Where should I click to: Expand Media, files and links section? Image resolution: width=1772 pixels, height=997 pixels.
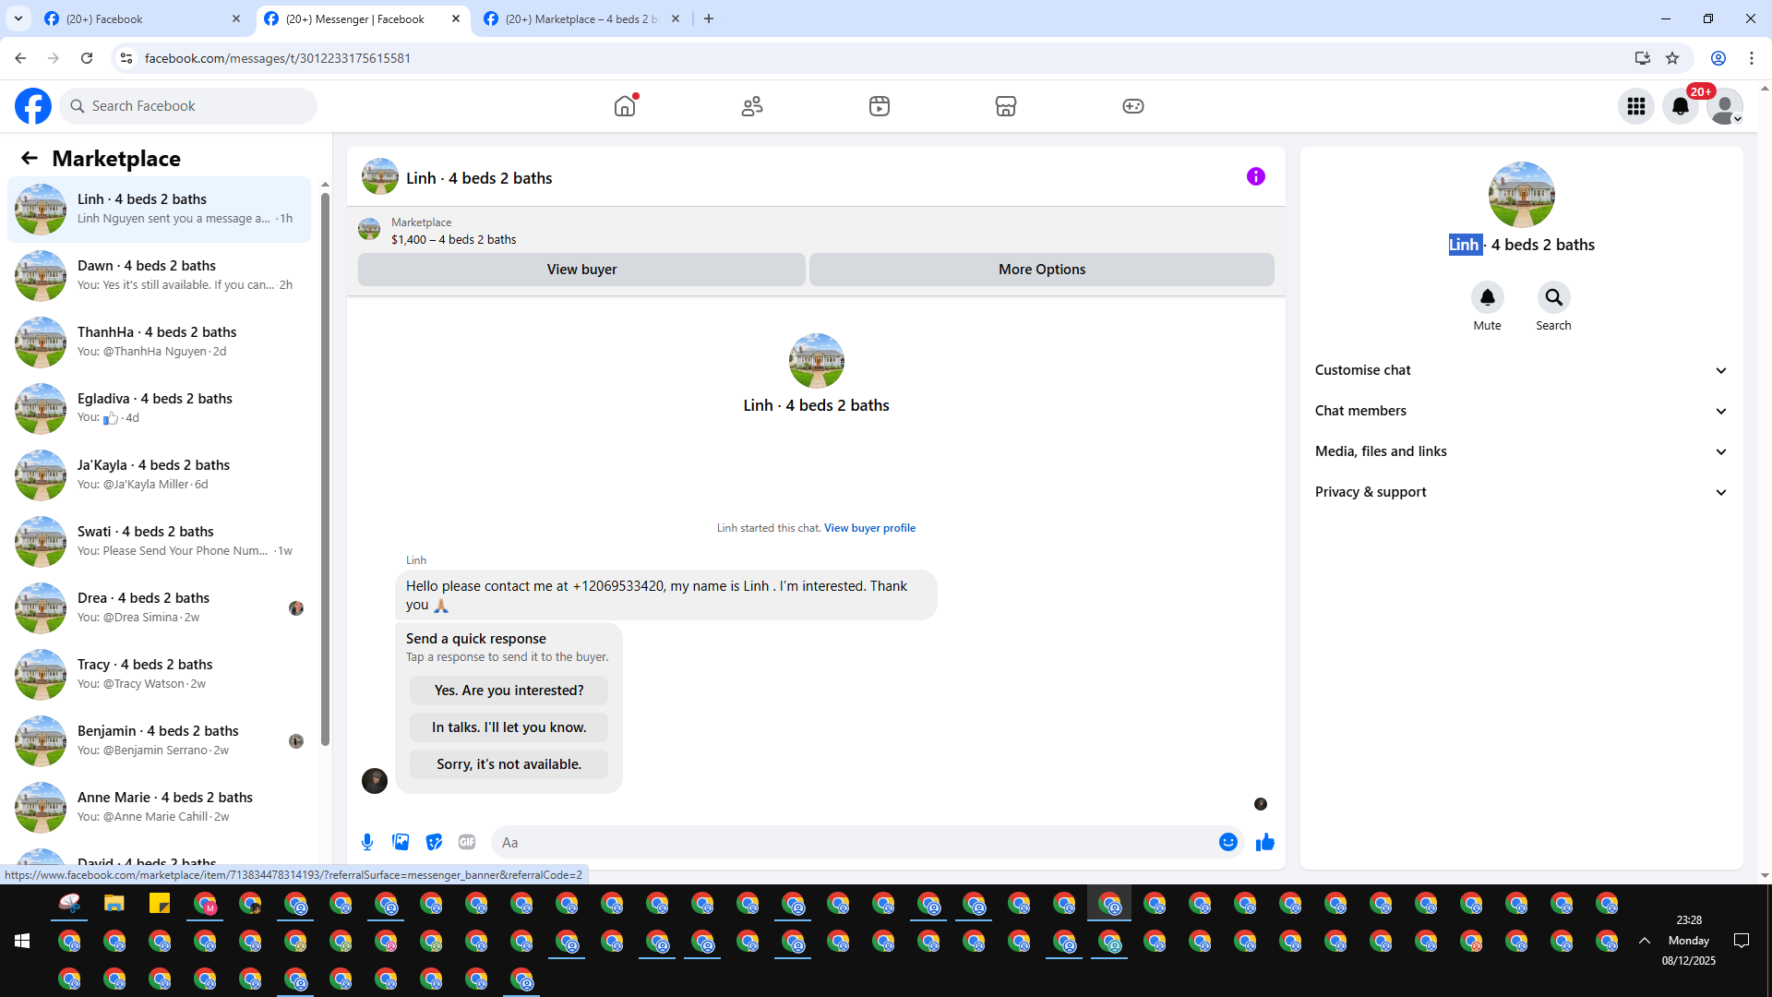[x=1521, y=451]
